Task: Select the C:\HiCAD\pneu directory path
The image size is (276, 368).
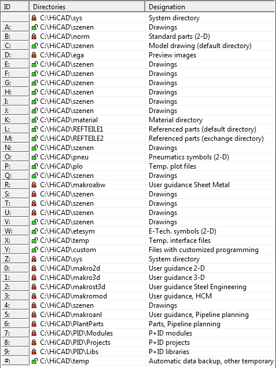Action: coord(64,157)
